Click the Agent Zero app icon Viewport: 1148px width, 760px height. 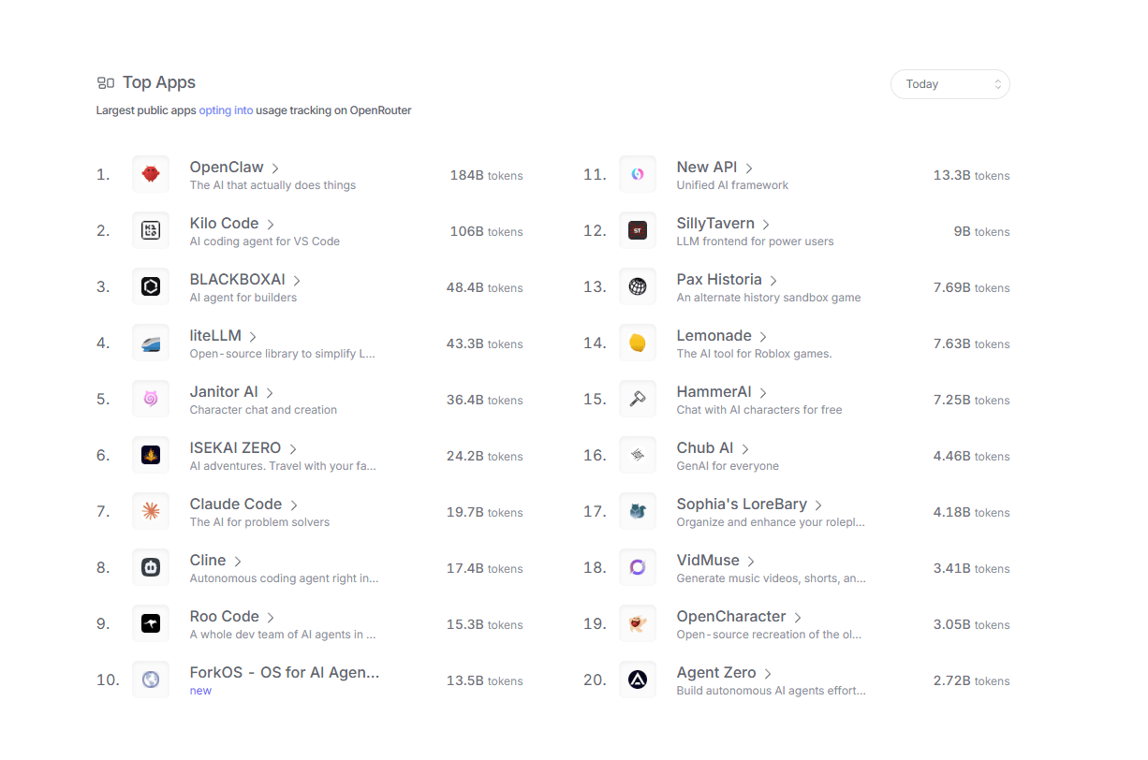point(638,680)
